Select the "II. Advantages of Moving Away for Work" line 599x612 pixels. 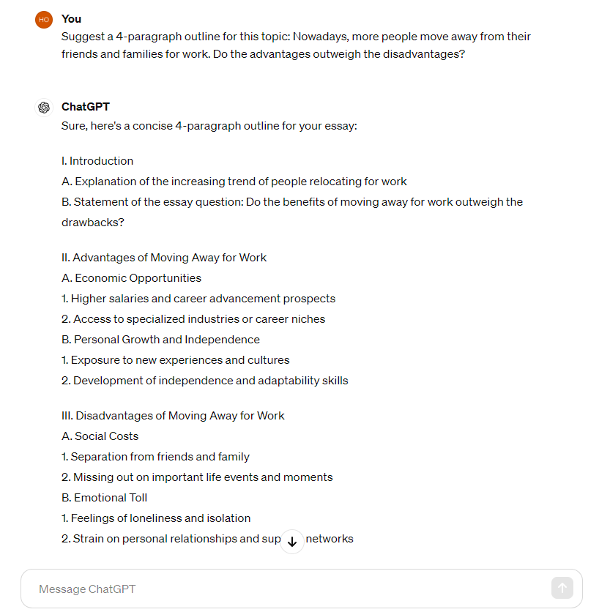tap(164, 258)
